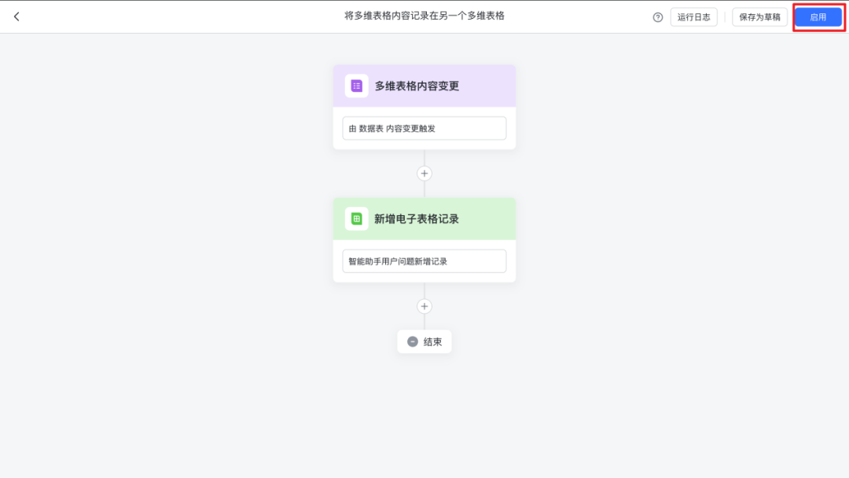Open the help question mark icon
The image size is (849, 478).
658,17
